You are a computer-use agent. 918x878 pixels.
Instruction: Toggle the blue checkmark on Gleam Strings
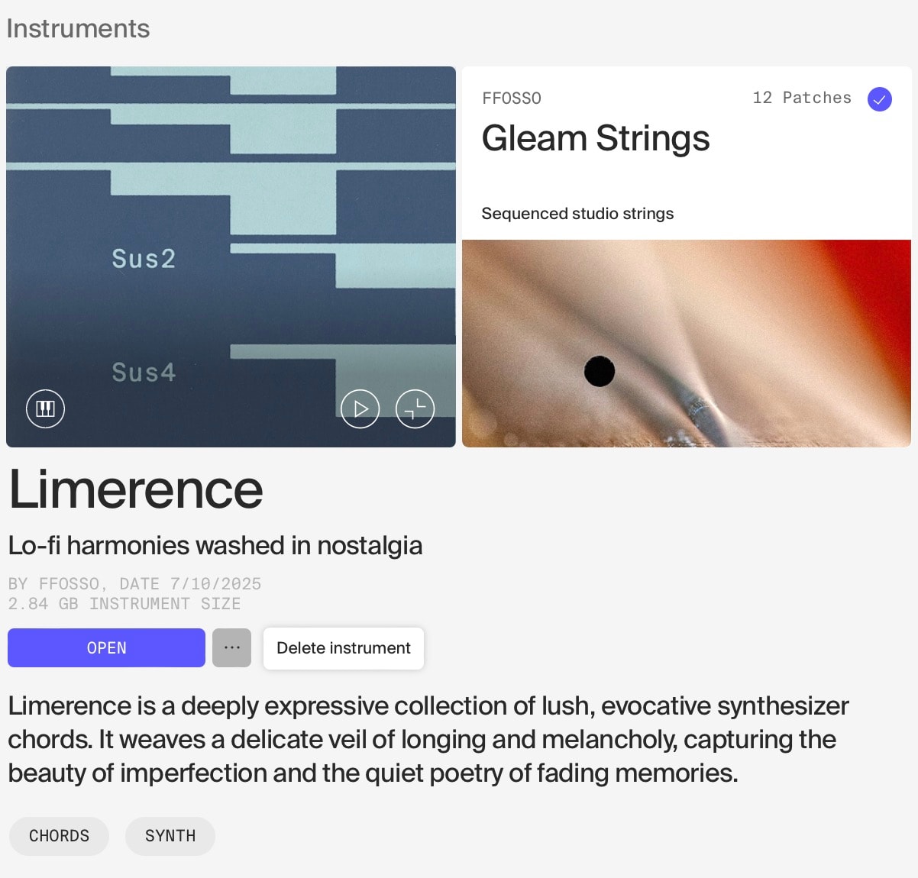click(x=880, y=99)
